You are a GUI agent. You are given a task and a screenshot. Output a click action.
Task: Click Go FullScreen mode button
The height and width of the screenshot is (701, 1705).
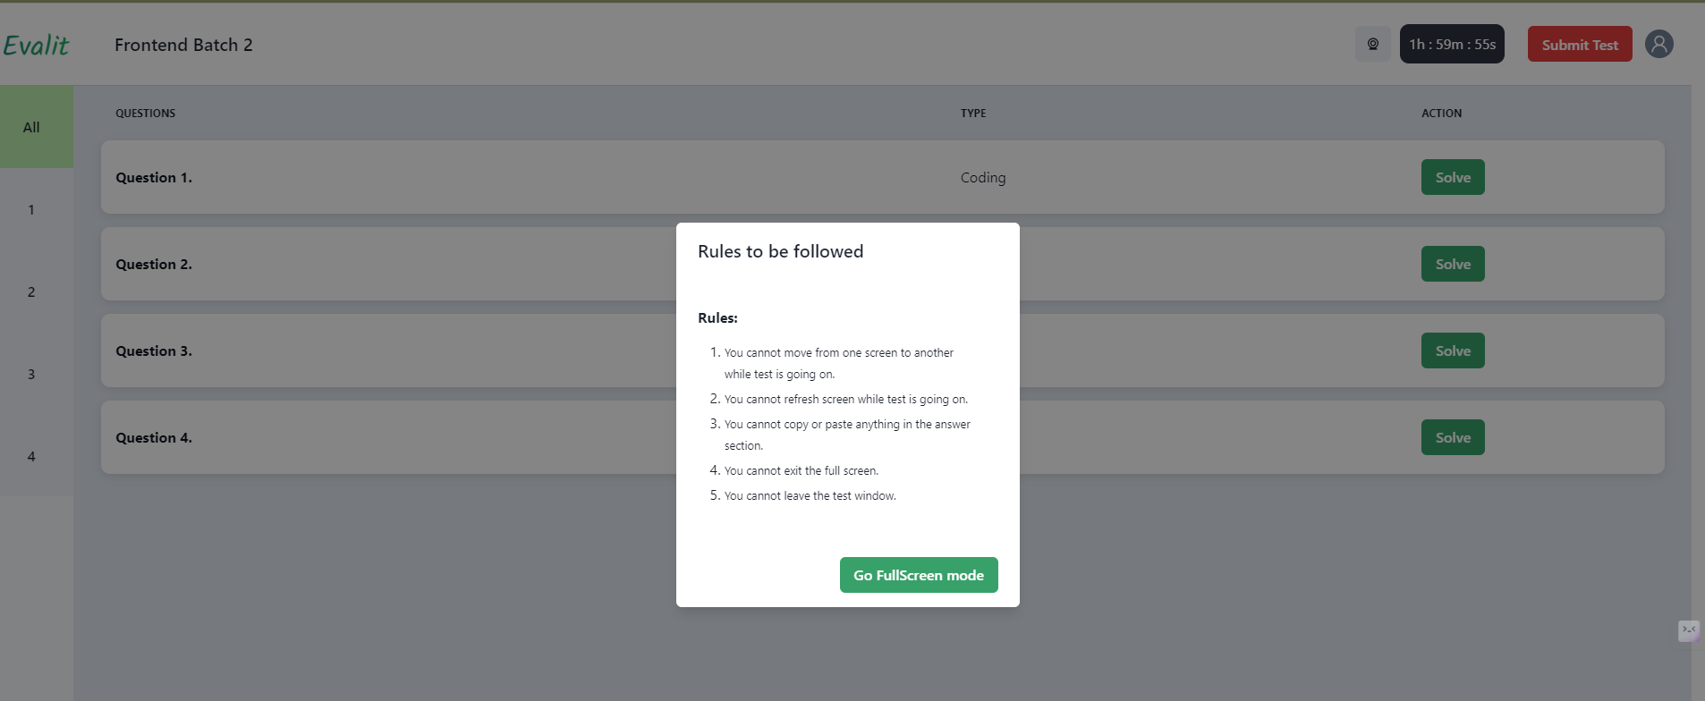(x=919, y=575)
